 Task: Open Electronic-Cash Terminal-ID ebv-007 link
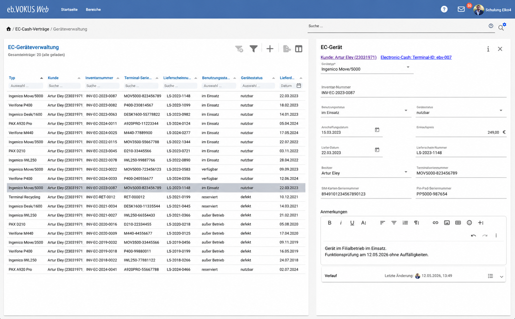click(416, 57)
